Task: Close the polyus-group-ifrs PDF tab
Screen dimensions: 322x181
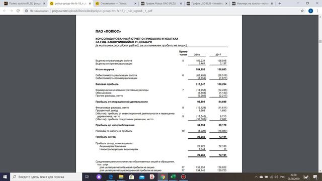Action: tap(90, 4)
